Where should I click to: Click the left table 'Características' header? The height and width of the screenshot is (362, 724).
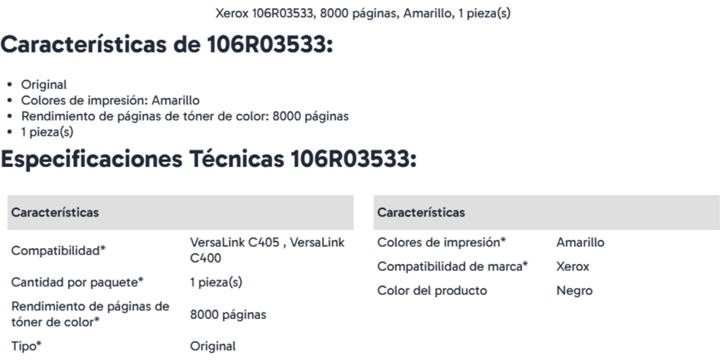tap(55, 212)
